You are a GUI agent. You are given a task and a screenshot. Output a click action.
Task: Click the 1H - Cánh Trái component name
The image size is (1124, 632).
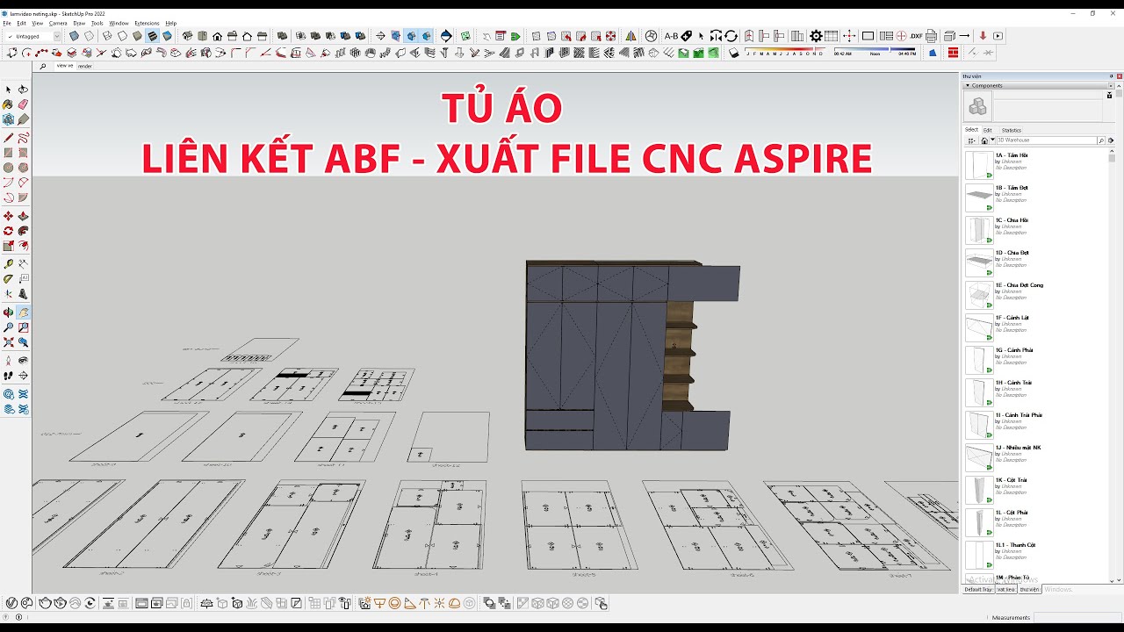pyautogui.click(x=1014, y=383)
